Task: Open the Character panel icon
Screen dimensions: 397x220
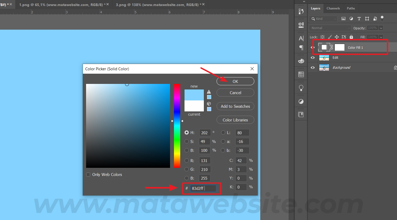Action: coord(301,39)
